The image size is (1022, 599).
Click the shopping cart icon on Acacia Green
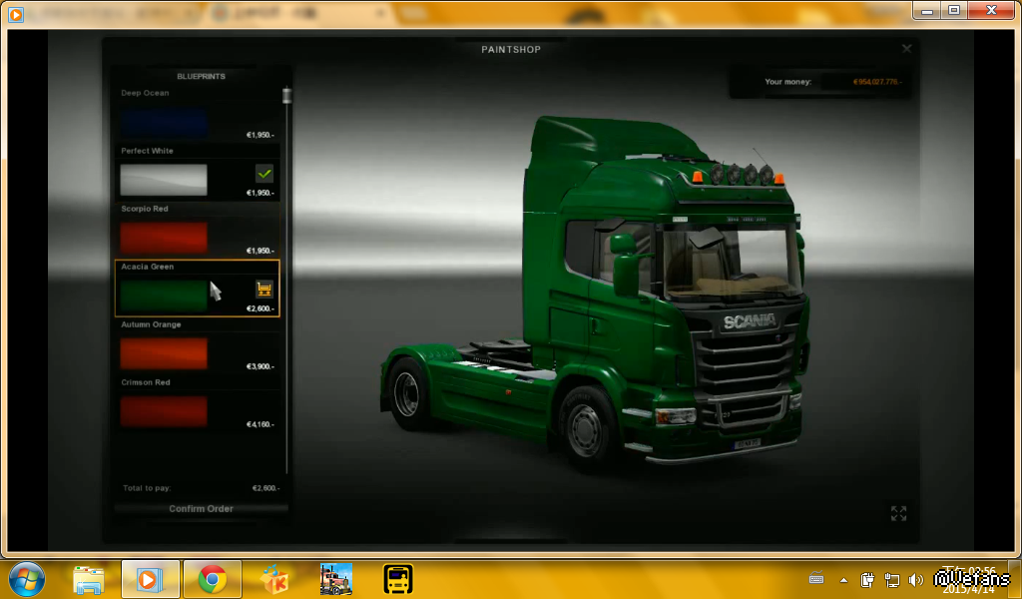click(x=264, y=290)
